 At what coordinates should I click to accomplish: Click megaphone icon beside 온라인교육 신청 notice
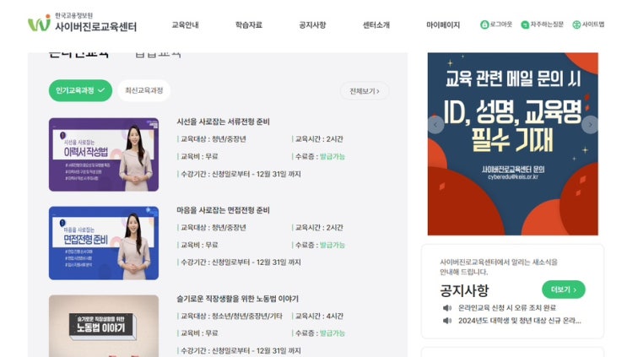447,308
